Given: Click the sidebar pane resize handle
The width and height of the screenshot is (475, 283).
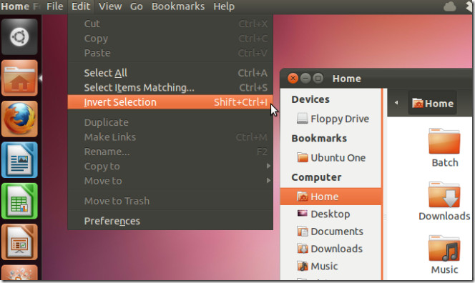Looking at the screenshot, I should 385,217.
